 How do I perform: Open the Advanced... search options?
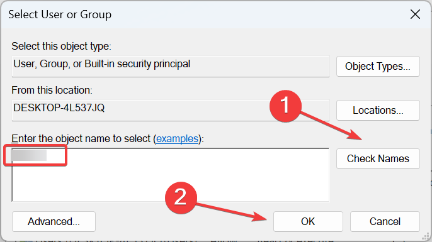[x=54, y=221]
